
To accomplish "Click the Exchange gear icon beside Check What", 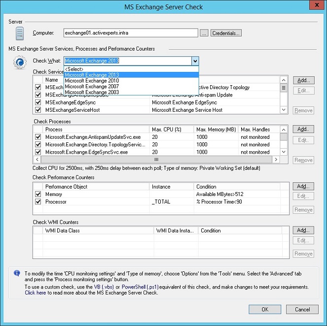I will tap(20, 62).
